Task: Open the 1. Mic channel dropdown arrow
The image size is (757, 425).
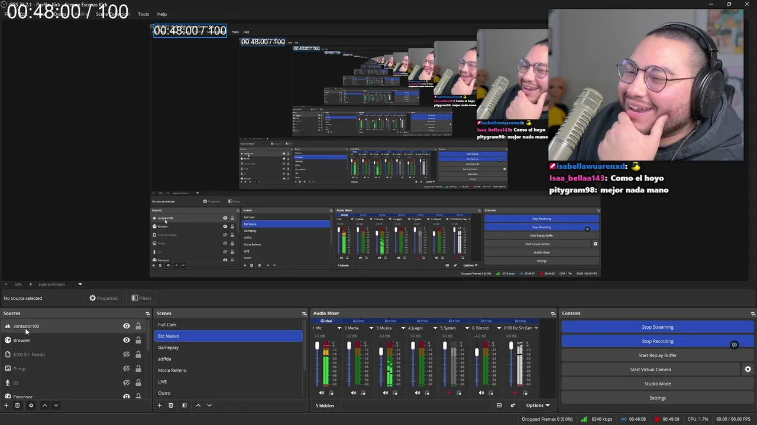Action: click(339, 328)
